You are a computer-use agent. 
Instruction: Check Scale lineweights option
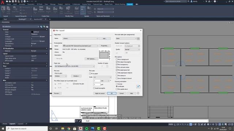(x=94, y=88)
